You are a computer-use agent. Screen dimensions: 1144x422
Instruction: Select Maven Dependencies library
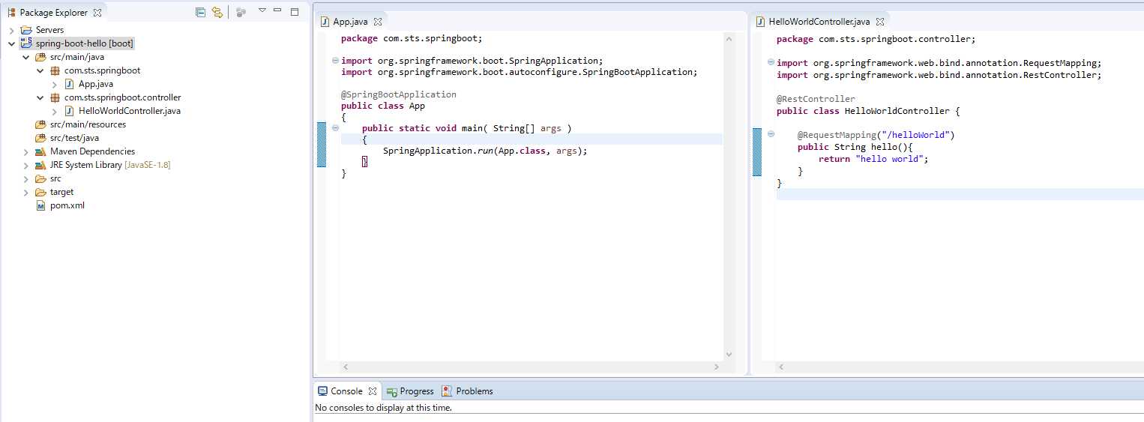pos(92,151)
